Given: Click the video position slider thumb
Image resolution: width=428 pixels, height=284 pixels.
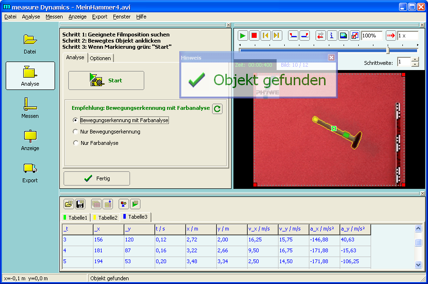Looking at the screenshot, I should [x=388, y=50].
